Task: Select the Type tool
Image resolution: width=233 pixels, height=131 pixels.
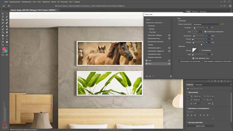Action: click(x=3, y=39)
